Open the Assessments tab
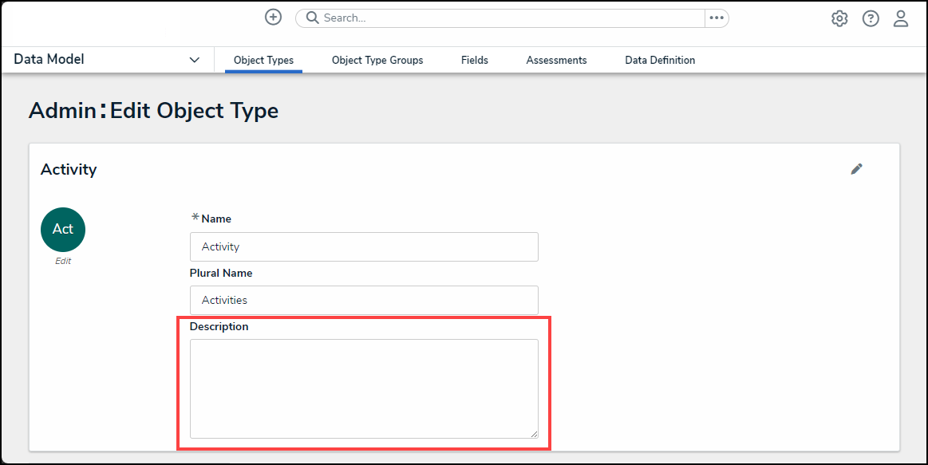Image resolution: width=928 pixels, height=465 pixels. (x=556, y=60)
